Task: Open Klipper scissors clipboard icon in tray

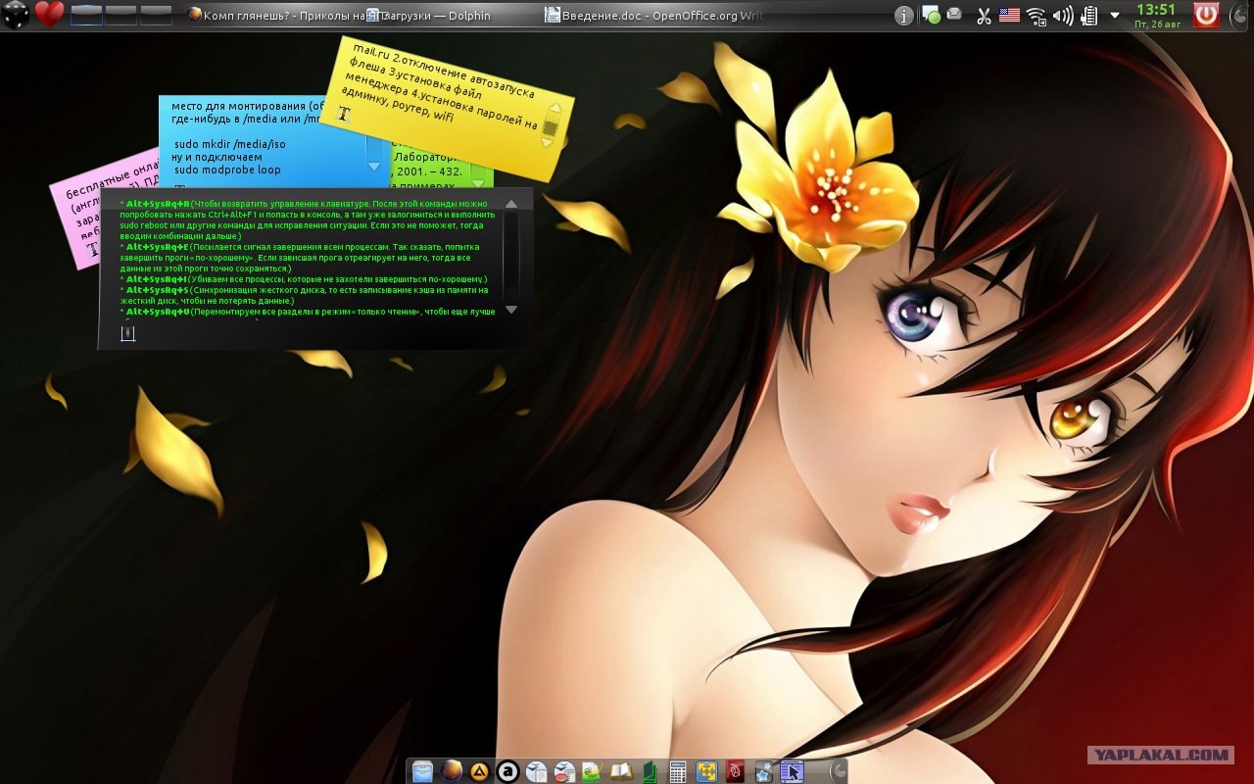Action: 984,16
